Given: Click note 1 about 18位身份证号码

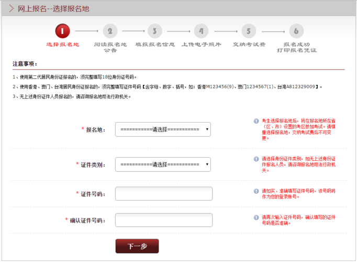Looking at the screenshot, I should click(75, 77).
